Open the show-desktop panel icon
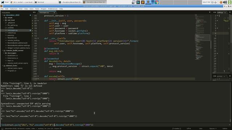Image resolution: width=232 pixels, height=130 pixels. point(134,2)
